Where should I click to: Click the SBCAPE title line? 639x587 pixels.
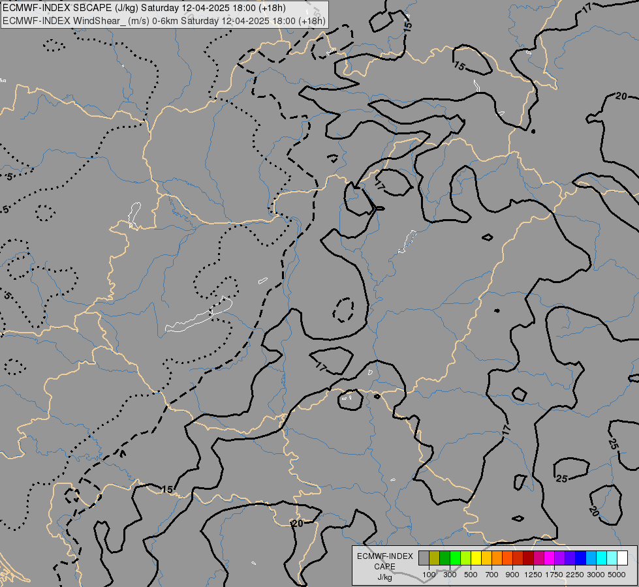[144, 8]
